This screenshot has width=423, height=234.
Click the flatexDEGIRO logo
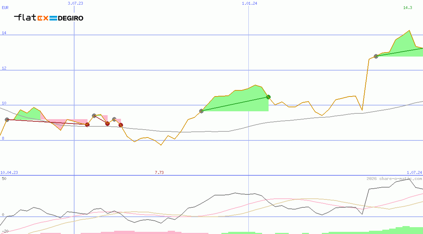click(x=49, y=18)
